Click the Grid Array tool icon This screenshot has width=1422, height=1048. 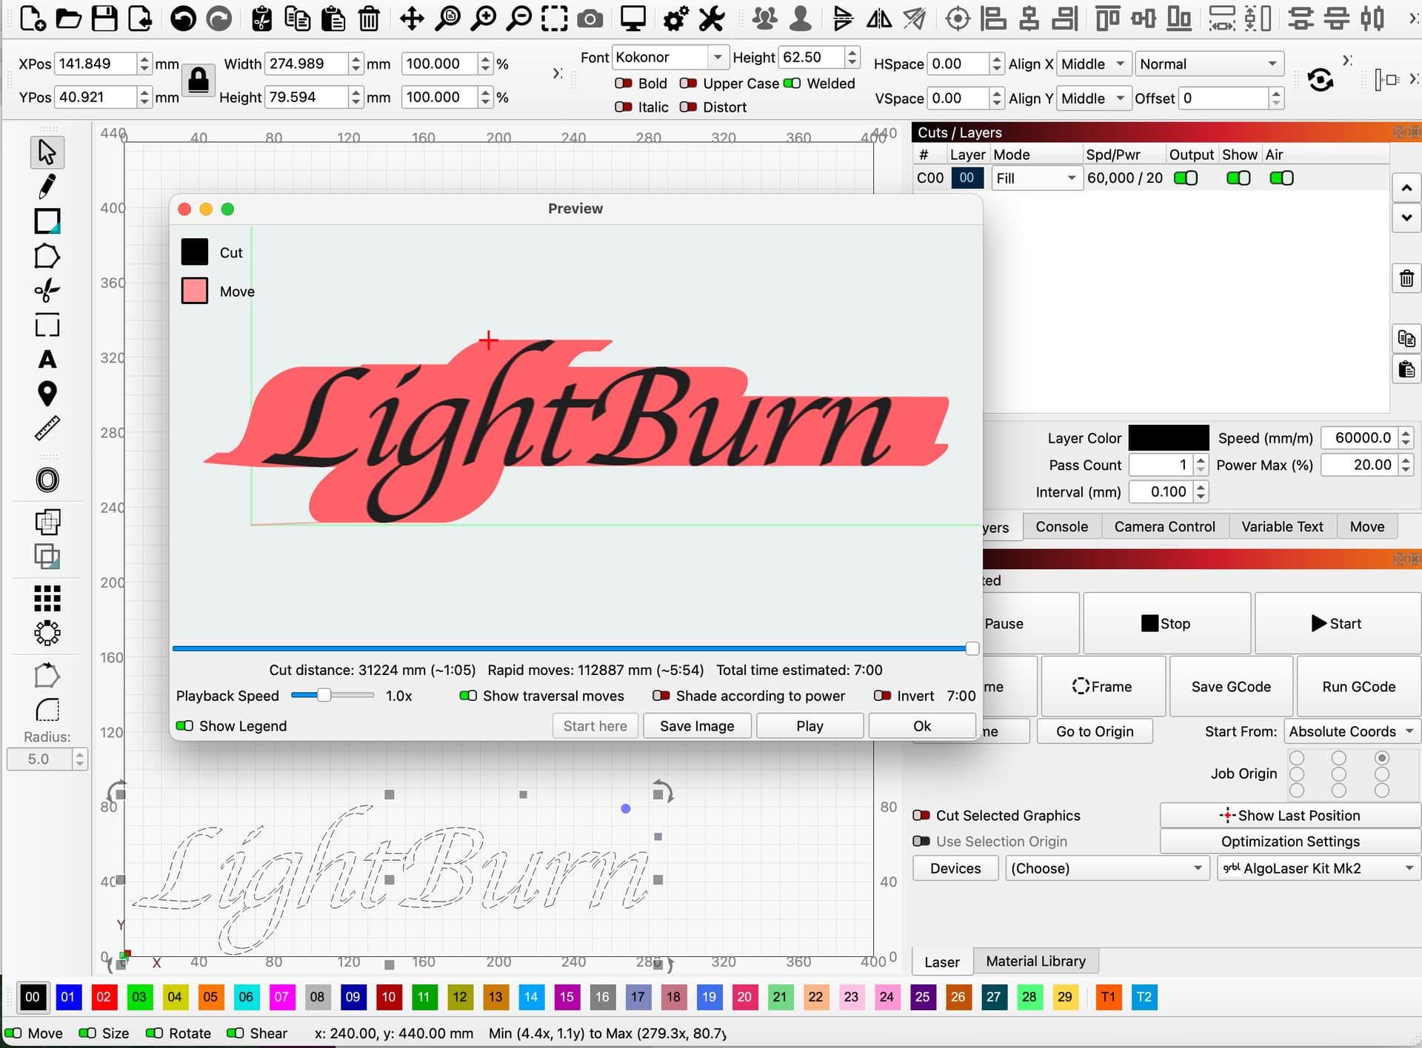(47, 598)
